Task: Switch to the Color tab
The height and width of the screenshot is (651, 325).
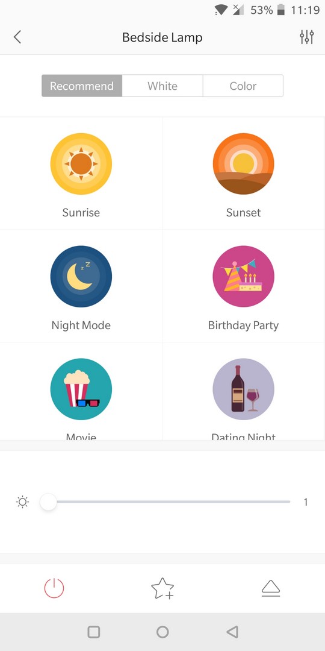Action: pyautogui.click(x=243, y=86)
